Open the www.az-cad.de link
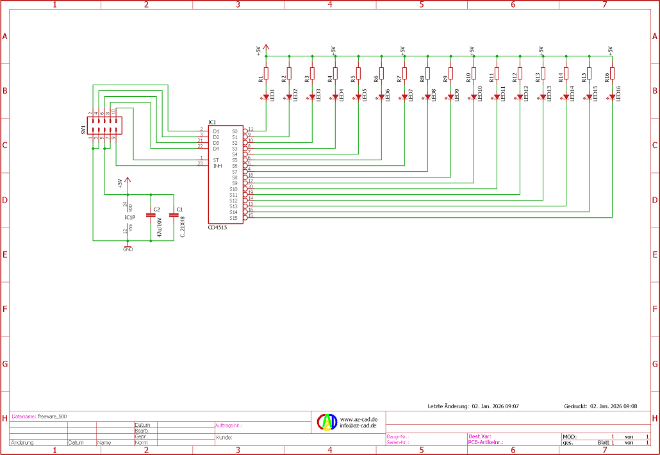The height and width of the screenshot is (455, 660). (x=358, y=419)
